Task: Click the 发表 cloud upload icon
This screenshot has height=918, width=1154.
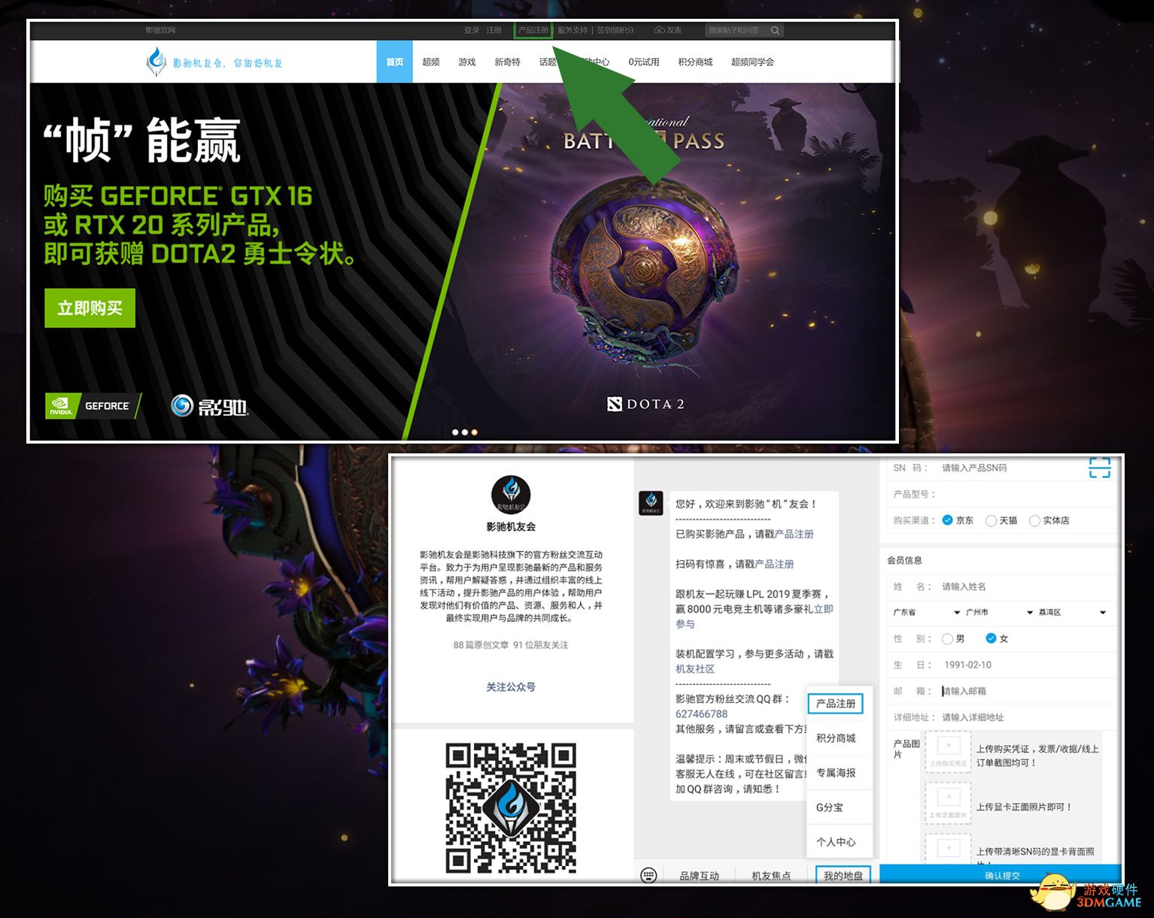Action: point(659,30)
